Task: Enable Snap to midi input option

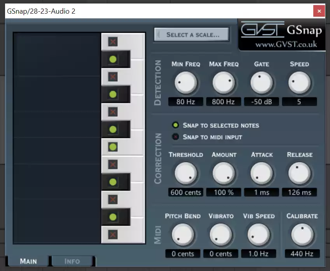Action: [176, 137]
